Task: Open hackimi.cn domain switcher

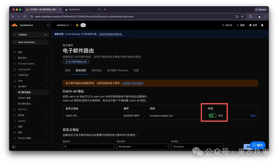Action: click(x=64, y=25)
